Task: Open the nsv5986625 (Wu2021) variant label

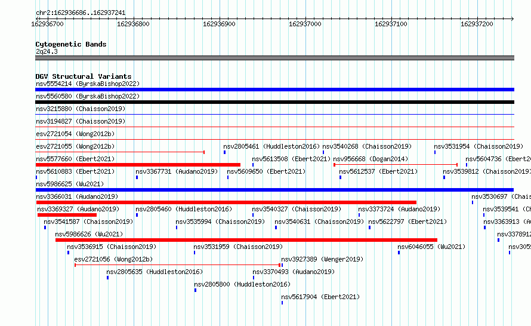Action: coord(70,184)
